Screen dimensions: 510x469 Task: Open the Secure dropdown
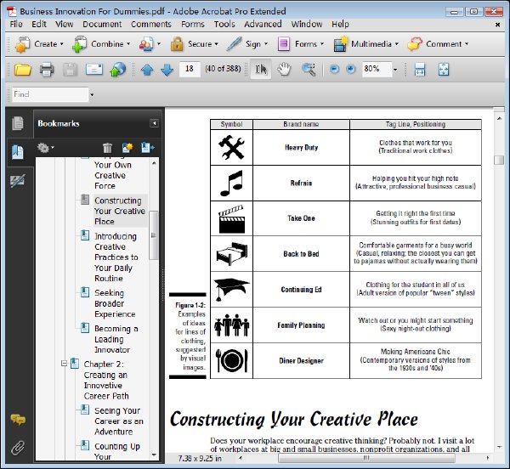coord(194,44)
